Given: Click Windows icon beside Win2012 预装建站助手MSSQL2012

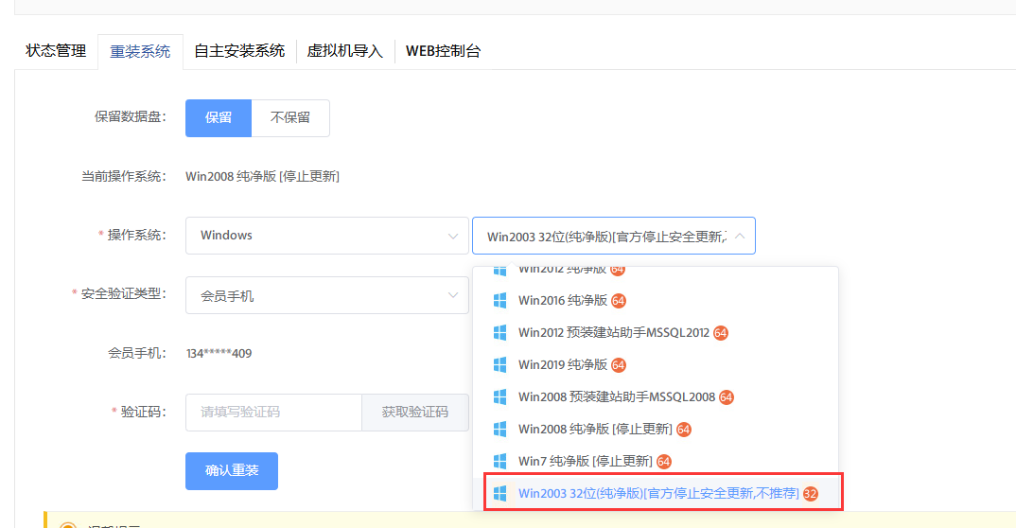Looking at the screenshot, I should pyautogui.click(x=500, y=333).
